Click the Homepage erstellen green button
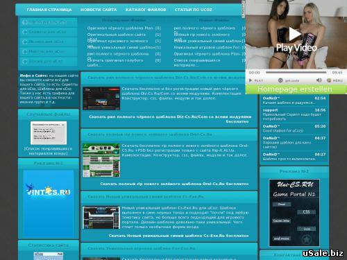Image resolution: width=347 pixels, height=260 pixels. 296,89
